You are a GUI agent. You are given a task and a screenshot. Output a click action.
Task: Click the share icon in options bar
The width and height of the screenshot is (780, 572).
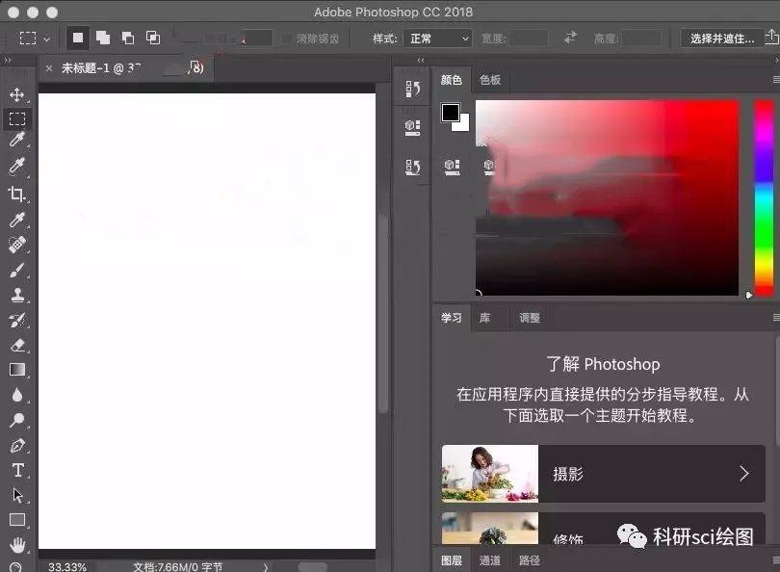tap(772, 38)
